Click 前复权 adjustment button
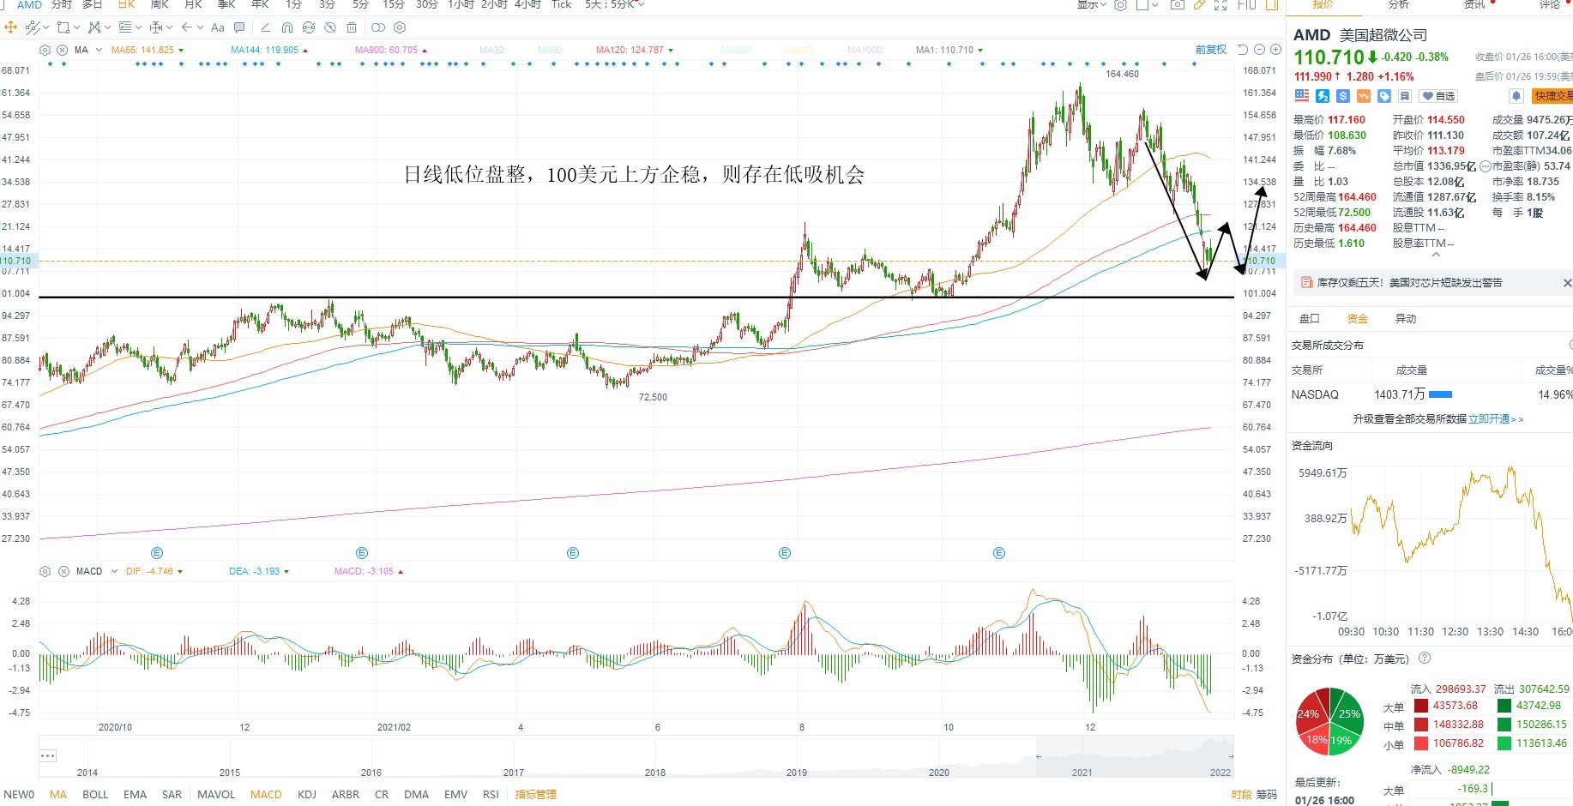1573x806 pixels. click(x=1211, y=50)
